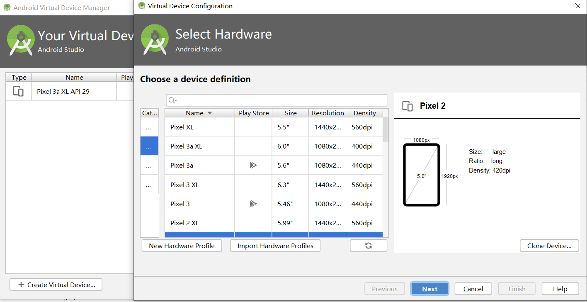Click the device preview phone outline
Screen dimensions: 587x302
point(422,175)
